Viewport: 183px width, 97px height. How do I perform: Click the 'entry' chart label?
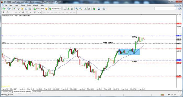pos(134,37)
